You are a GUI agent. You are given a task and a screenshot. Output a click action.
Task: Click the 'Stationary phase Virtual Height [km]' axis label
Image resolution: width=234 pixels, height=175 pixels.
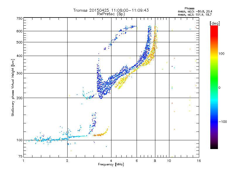point(13,88)
